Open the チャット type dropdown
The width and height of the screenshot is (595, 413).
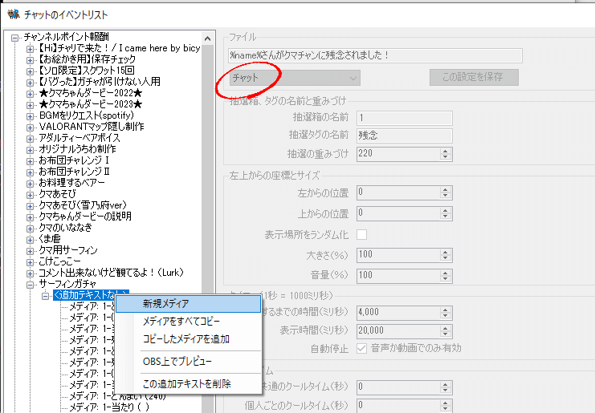tap(295, 78)
